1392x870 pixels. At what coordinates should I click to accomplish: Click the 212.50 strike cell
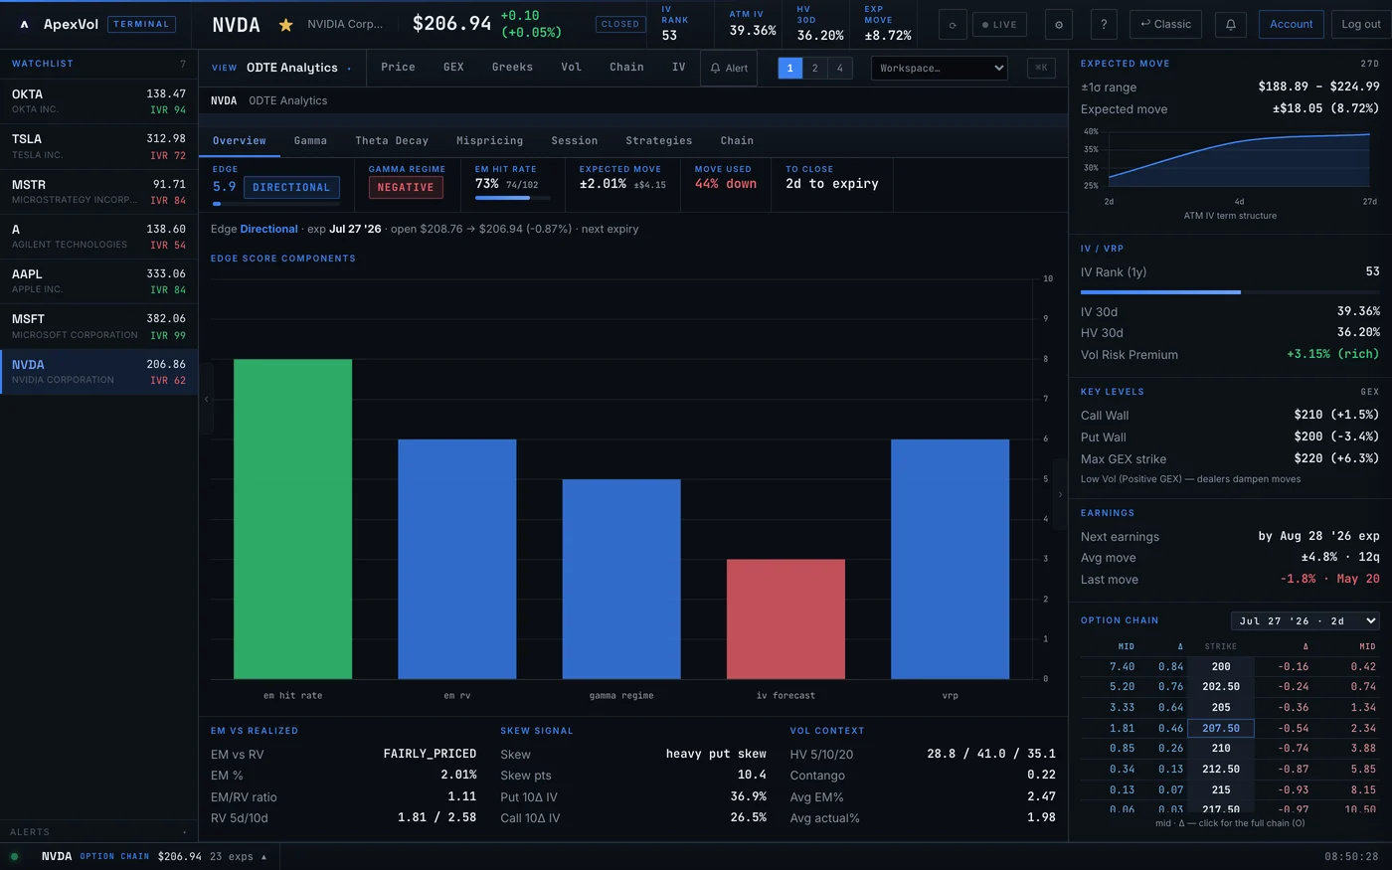click(x=1221, y=769)
